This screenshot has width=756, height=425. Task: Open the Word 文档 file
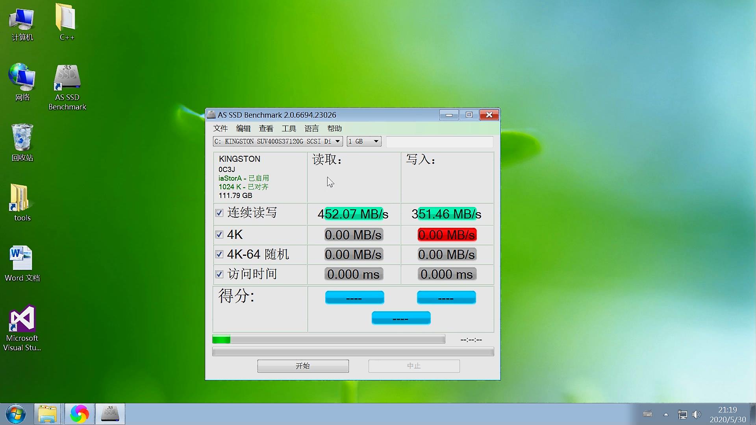tap(21, 260)
